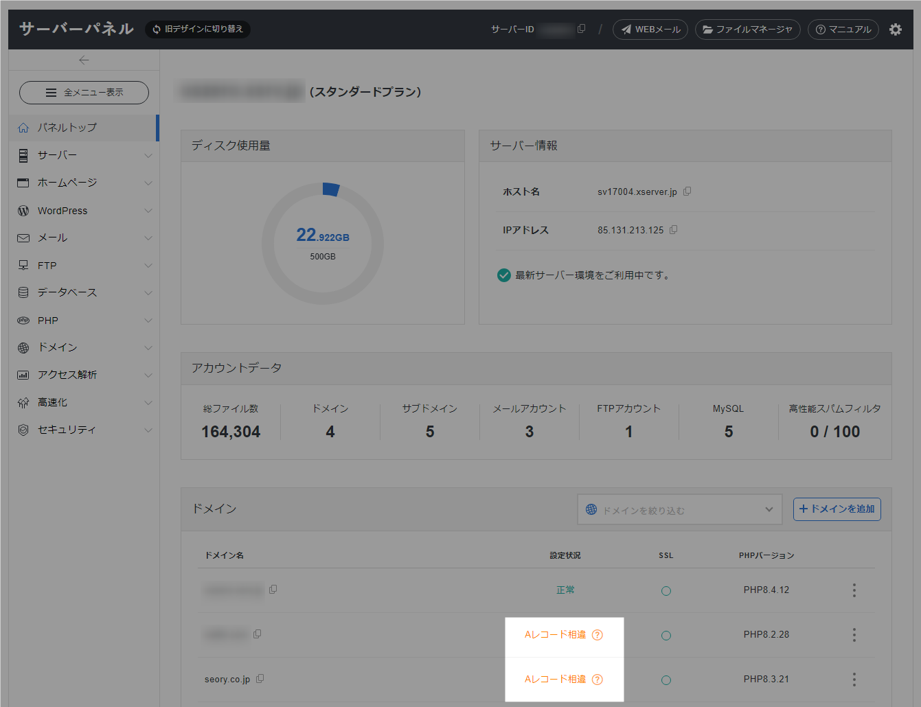This screenshot has width=921, height=707.
Task: Collapse the sidebar with the back arrow
Action: pos(84,59)
